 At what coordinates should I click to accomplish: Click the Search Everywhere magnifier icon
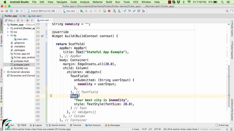[x=227, y=11]
